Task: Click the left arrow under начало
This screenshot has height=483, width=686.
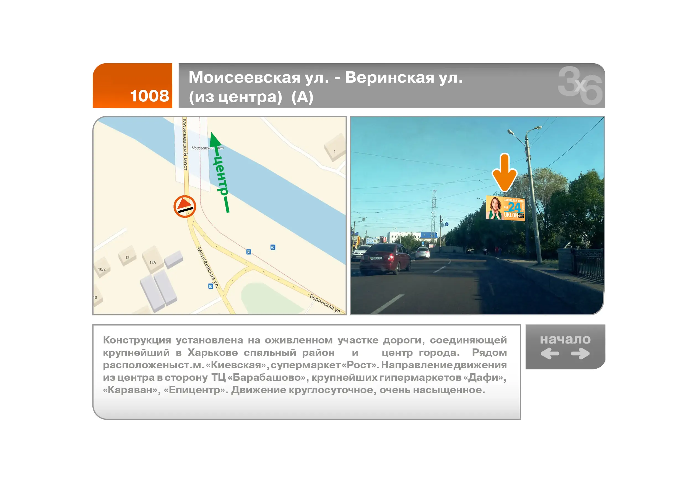Action: pos(550,354)
